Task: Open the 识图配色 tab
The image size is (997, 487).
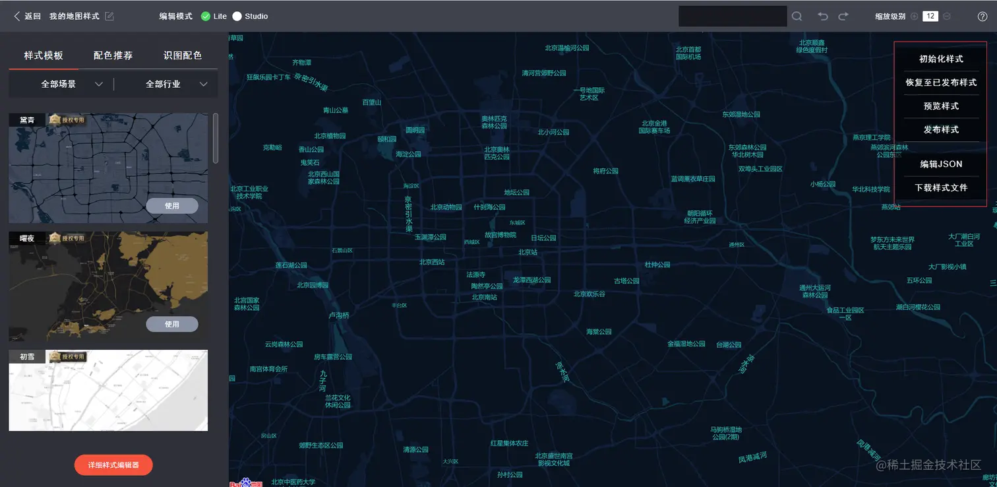Action: (x=183, y=56)
